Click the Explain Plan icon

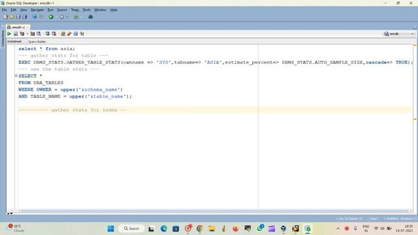(x=22, y=34)
